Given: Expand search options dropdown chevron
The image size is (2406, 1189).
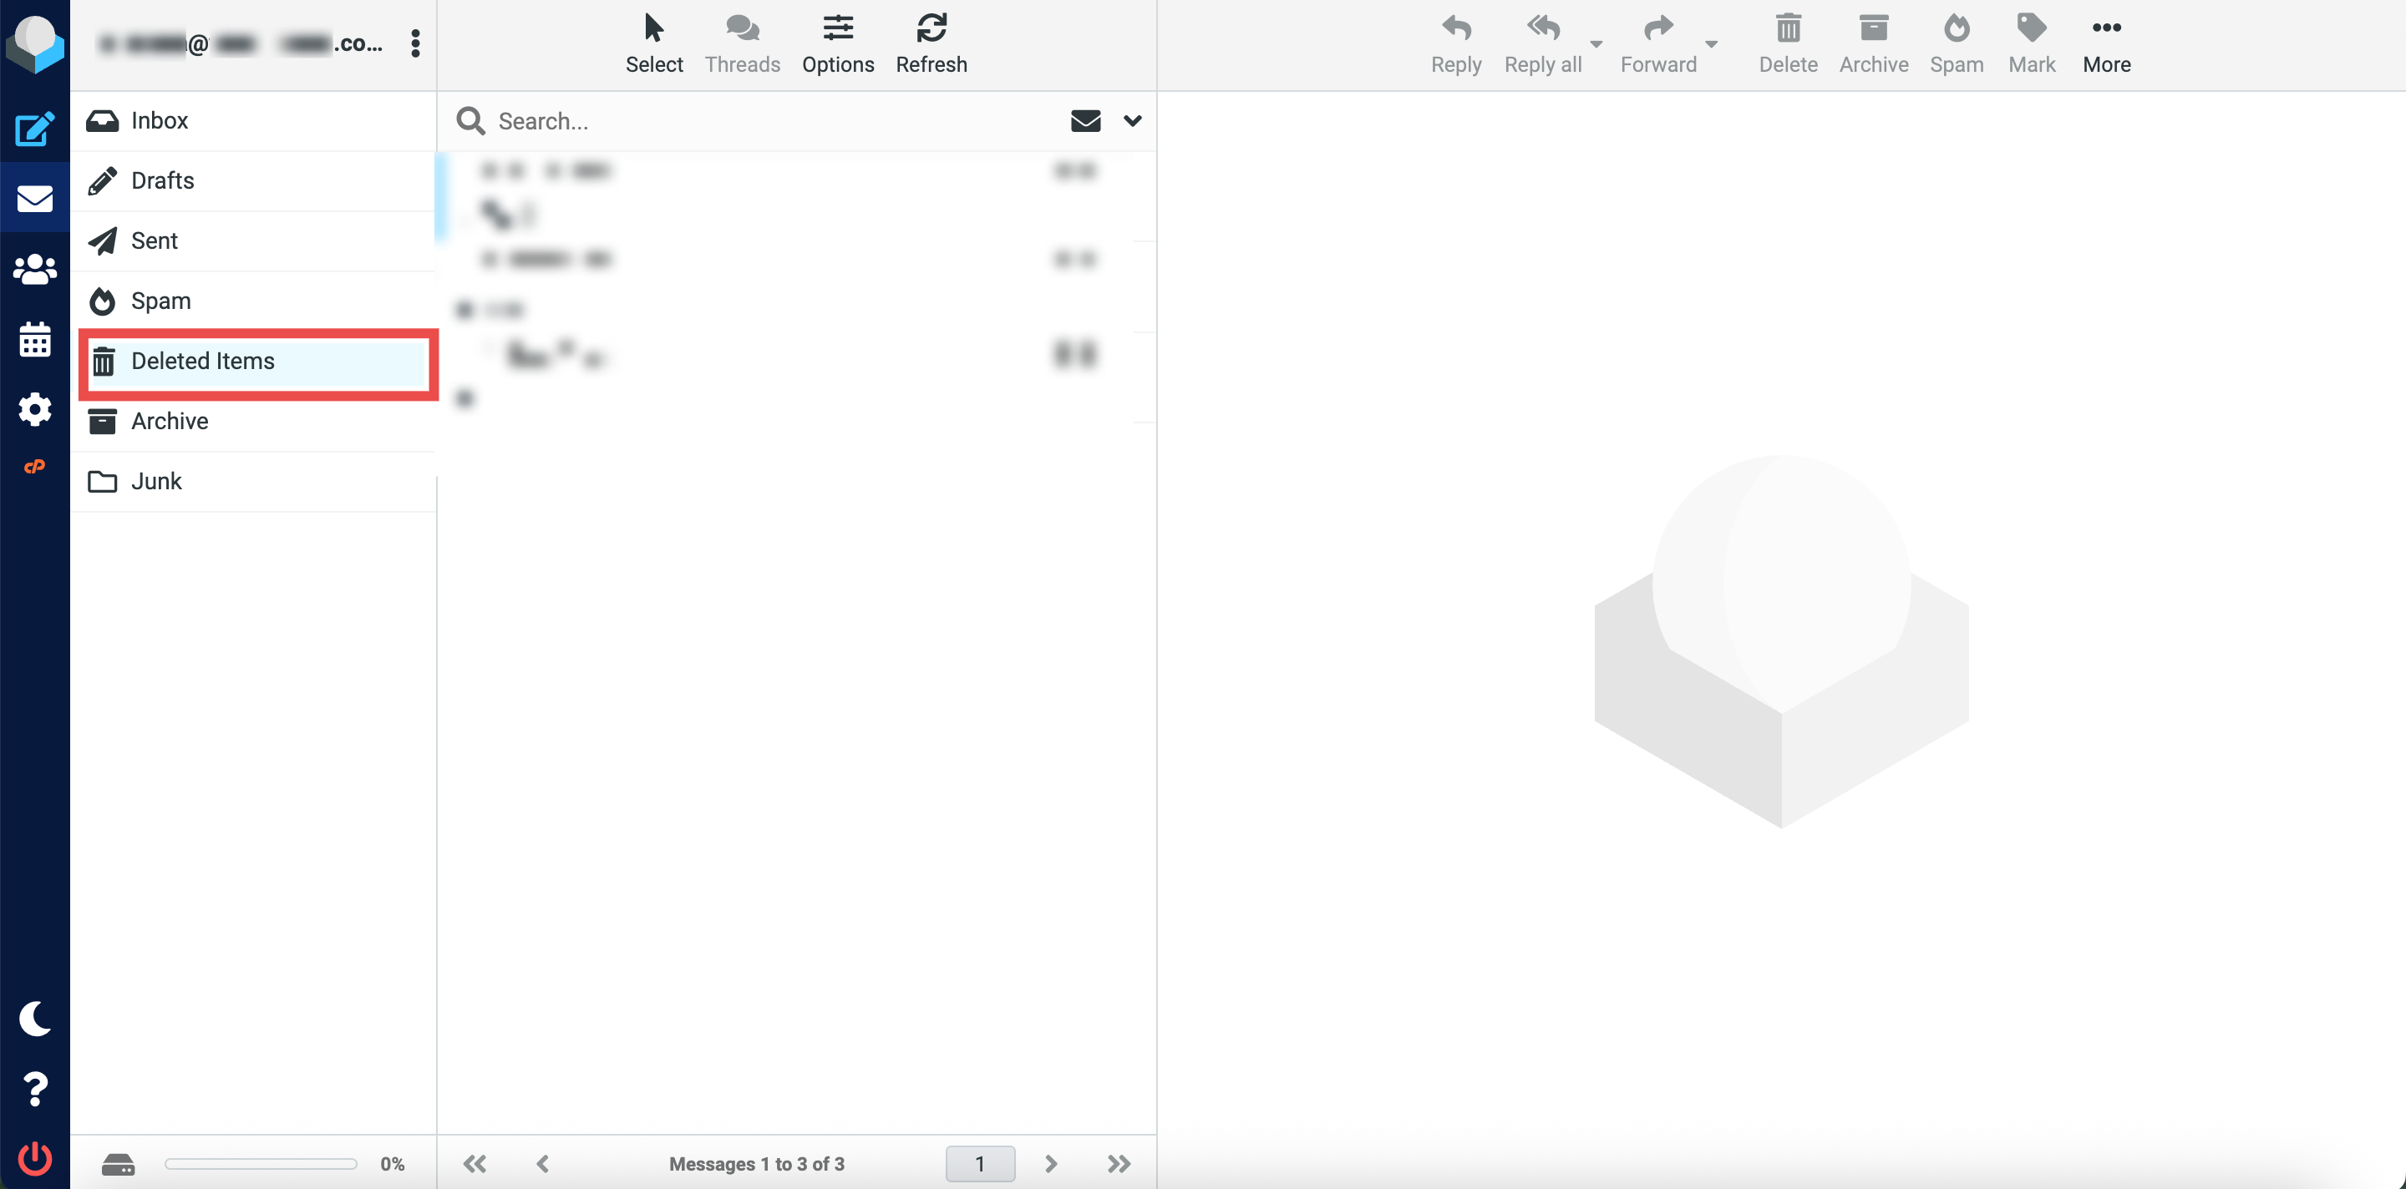Looking at the screenshot, I should click(1132, 121).
